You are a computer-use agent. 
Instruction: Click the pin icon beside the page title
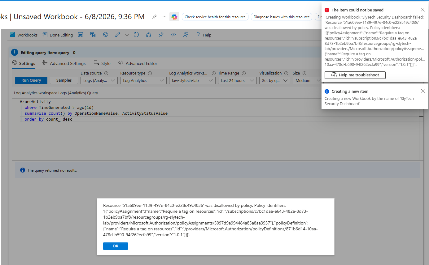(x=154, y=17)
